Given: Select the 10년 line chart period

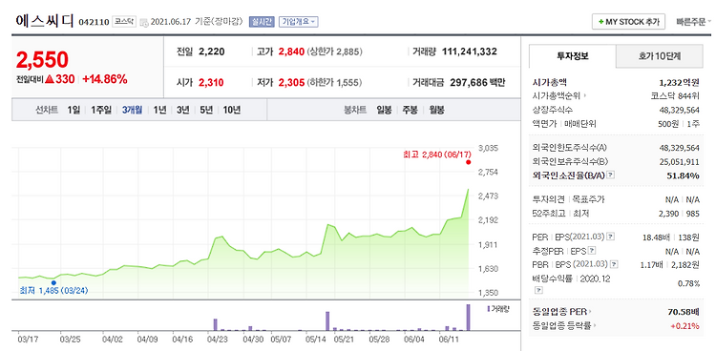Looking at the screenshot, I should [x=232, y=110].
